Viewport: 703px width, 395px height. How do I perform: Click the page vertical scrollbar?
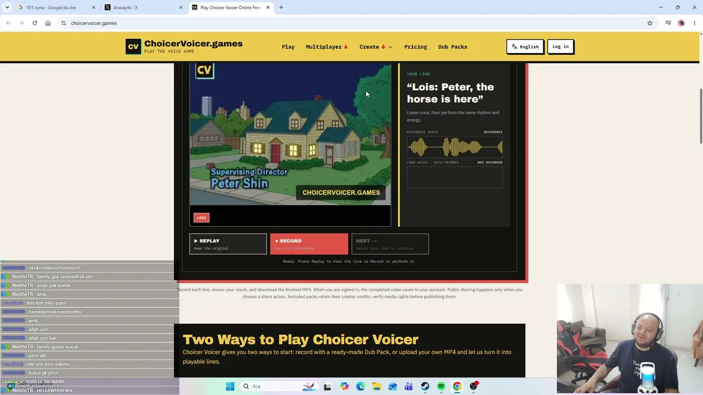[700, 115]
